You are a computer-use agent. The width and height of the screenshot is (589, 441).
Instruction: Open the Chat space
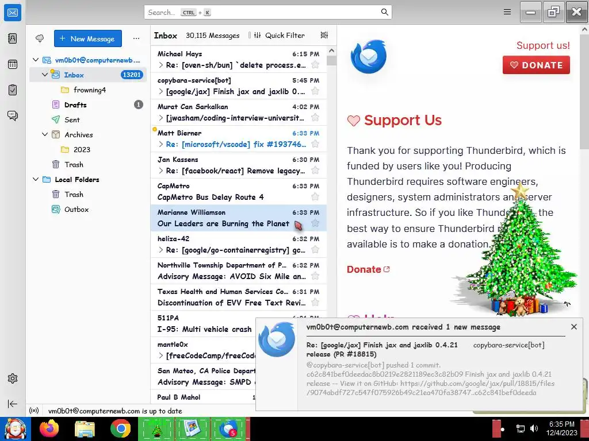tap(13, 115)
